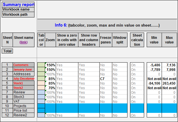
Task: Select row headers Yes cell for Review2
Action: click(x=89, y=115)
